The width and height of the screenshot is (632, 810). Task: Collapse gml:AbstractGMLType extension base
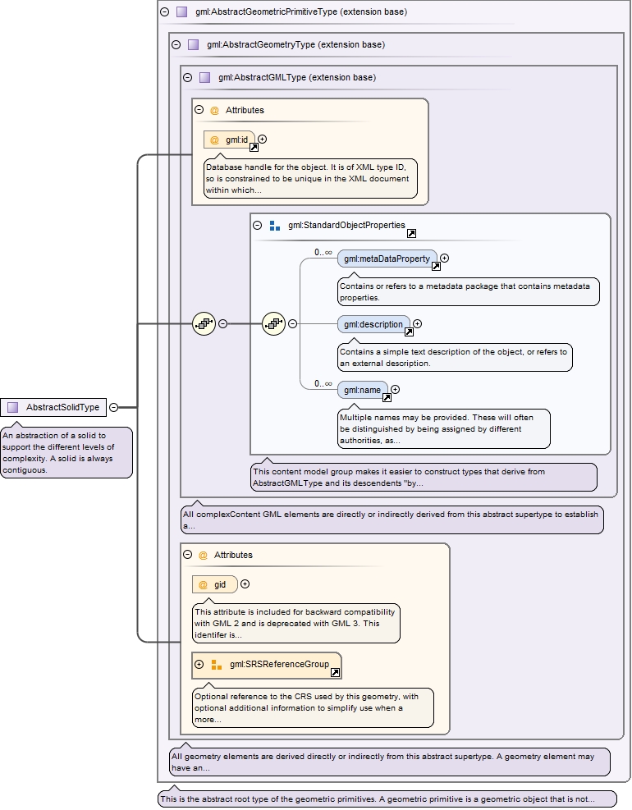[188, 77]
